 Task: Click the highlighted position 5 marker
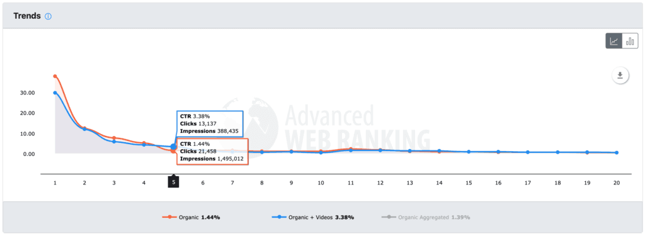click(173, 183)
